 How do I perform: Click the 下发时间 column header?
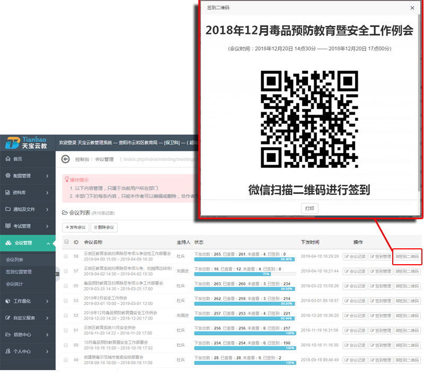(x=310, y=242)
